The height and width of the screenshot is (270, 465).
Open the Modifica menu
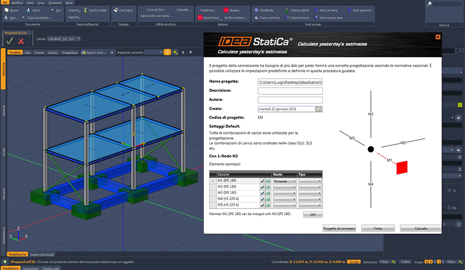point(17,3)
